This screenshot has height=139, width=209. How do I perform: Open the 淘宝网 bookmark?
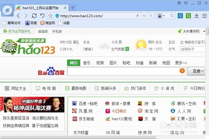(x=47, y=23)
